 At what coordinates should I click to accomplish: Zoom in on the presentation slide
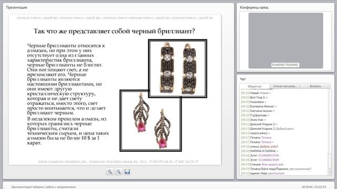[x=110, y=172]
